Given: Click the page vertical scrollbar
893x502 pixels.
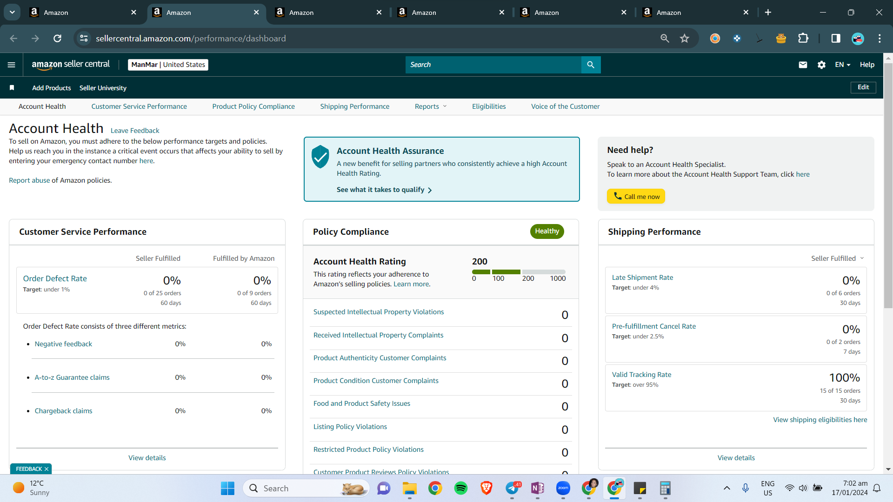Looking at the screenshot, I should pos(888,186).
